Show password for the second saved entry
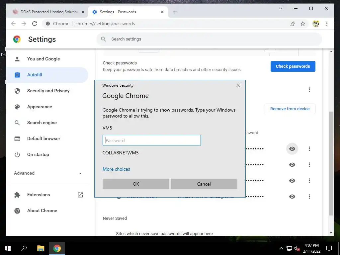Image resolution: width=340 pixels, height=255 pixels. 292,165
